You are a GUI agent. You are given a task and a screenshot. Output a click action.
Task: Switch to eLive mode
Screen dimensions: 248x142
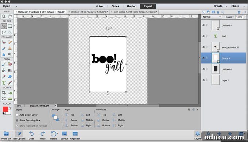[x=99, y=6]
